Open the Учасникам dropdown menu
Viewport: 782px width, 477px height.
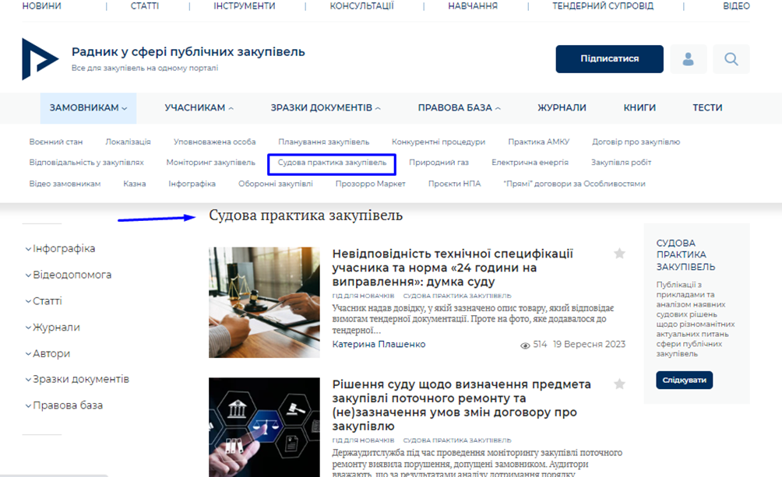199,108
